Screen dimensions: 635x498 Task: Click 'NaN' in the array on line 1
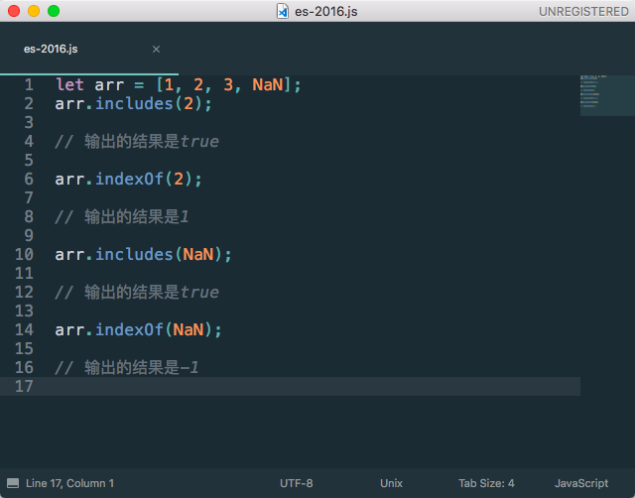pyautogui.click(x=267, y=84)
